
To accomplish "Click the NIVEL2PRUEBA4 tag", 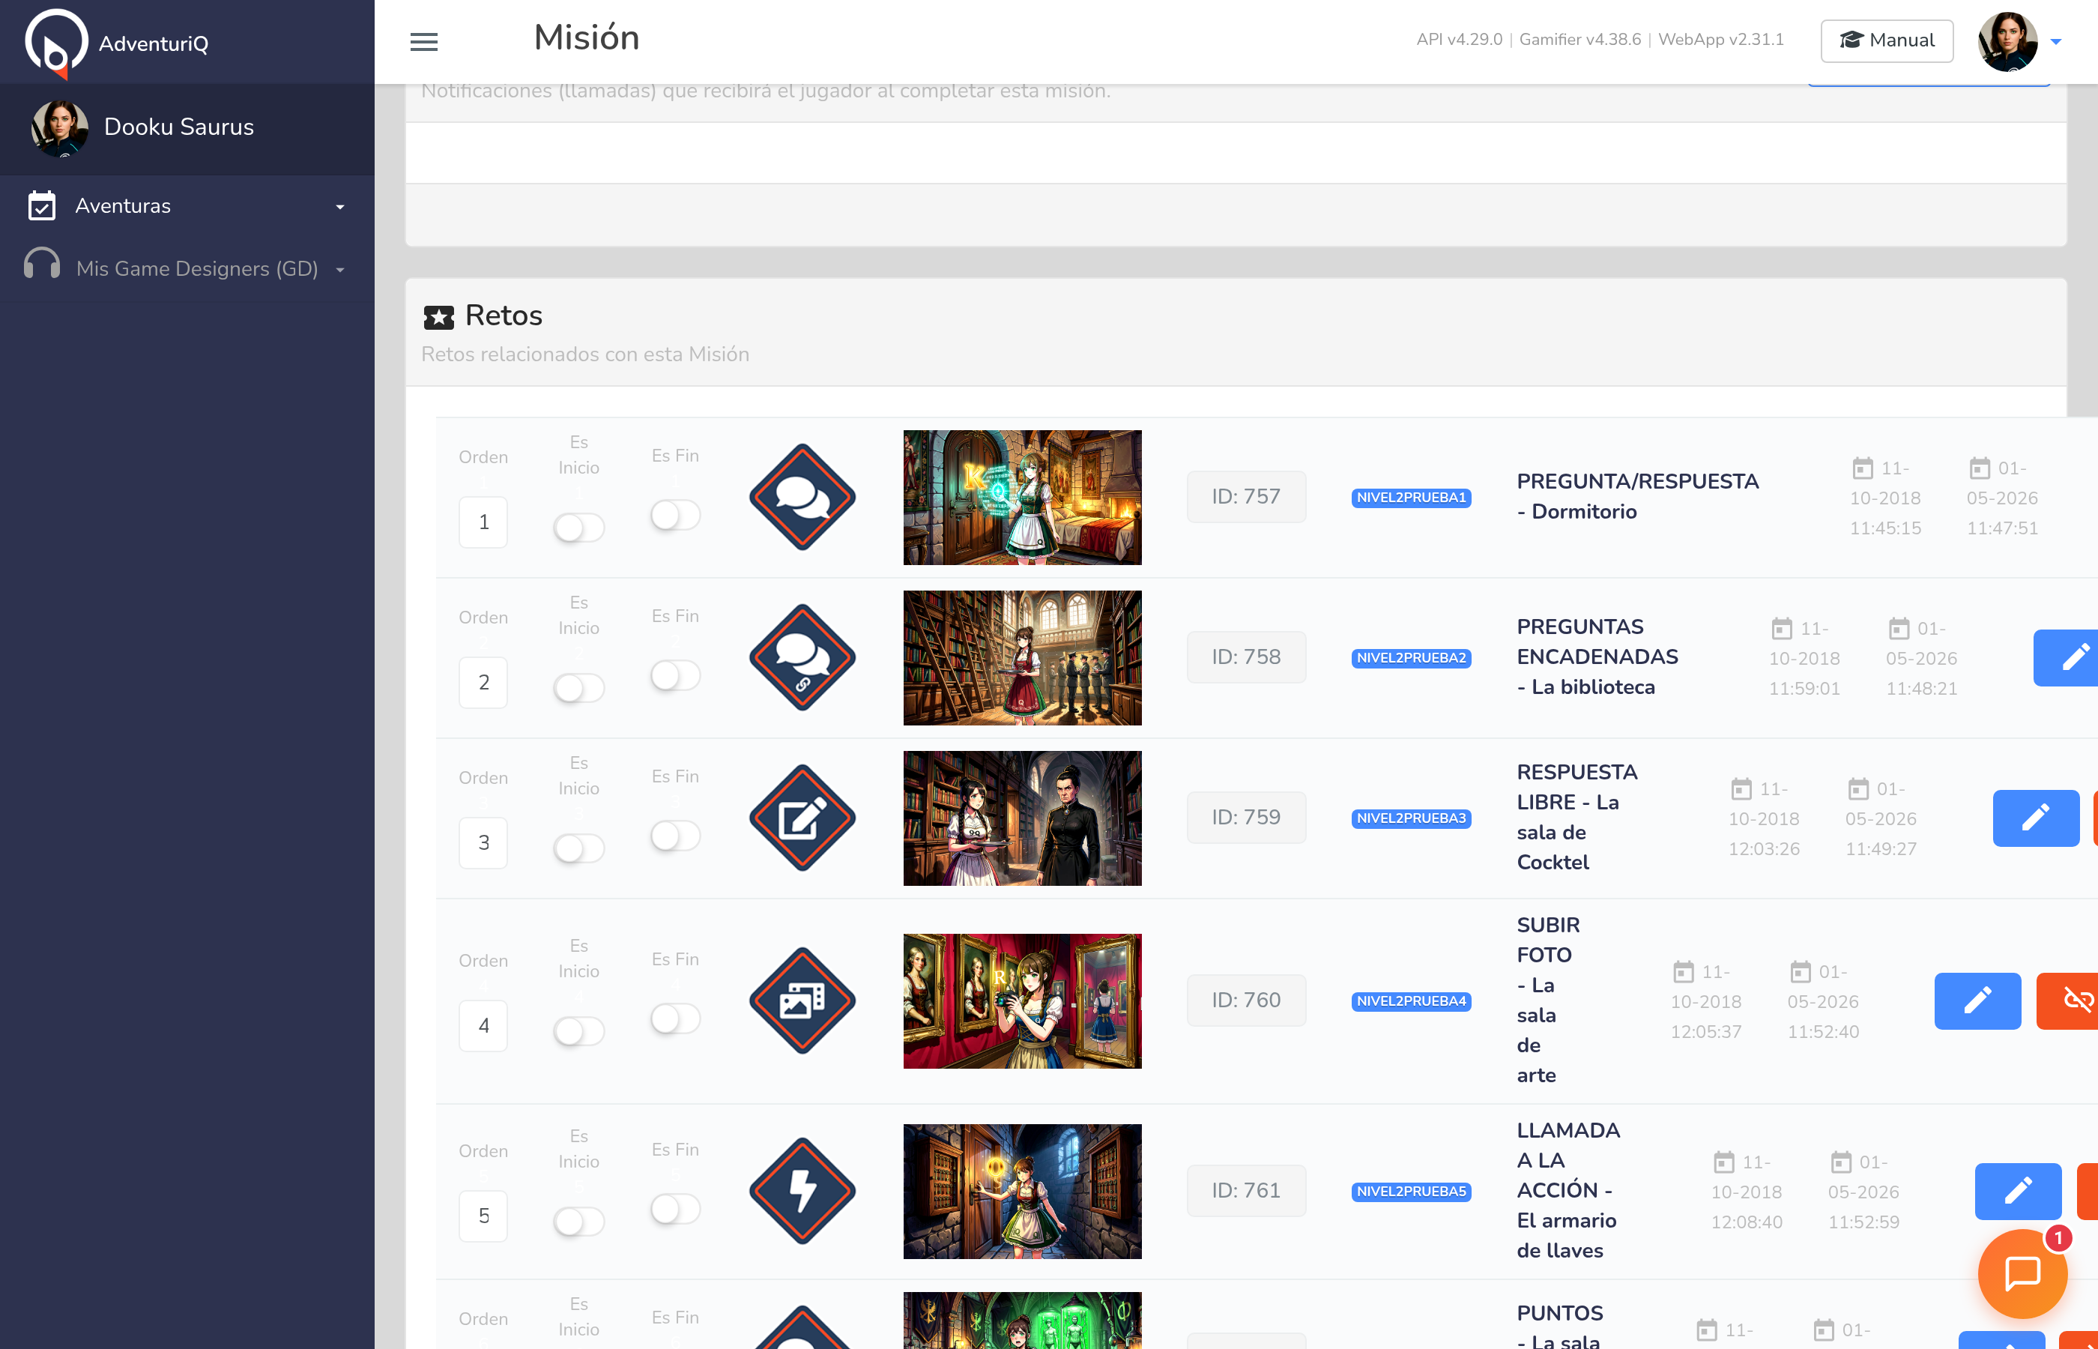I will pos(1411,1001).
